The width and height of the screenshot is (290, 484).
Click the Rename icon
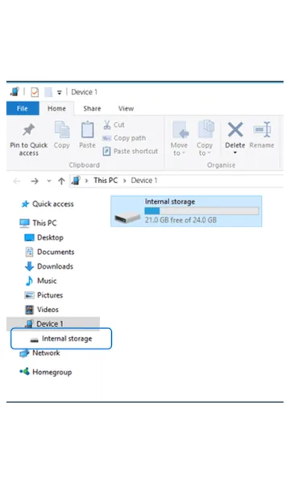coord(262,129)
